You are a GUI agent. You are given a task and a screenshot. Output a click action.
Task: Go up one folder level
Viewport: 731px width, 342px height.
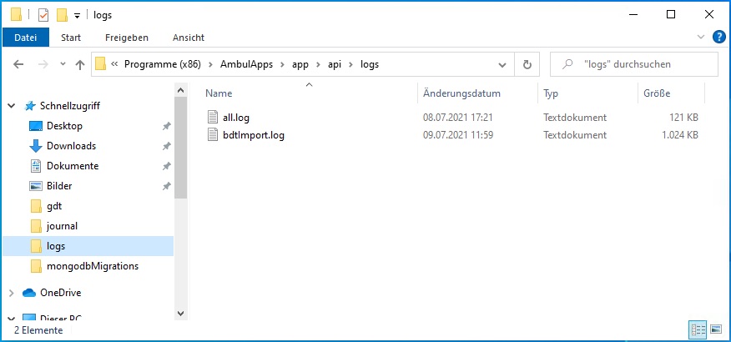(x=80, y=64)
